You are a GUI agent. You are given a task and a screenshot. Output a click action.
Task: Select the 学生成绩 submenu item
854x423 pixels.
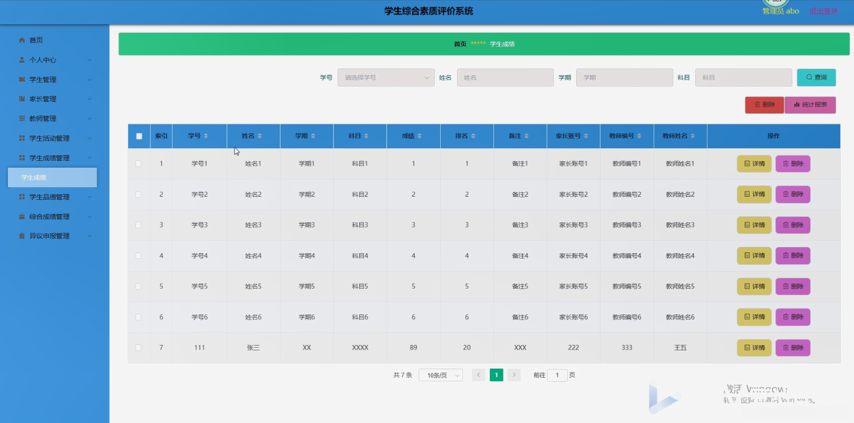click(52, 177)
